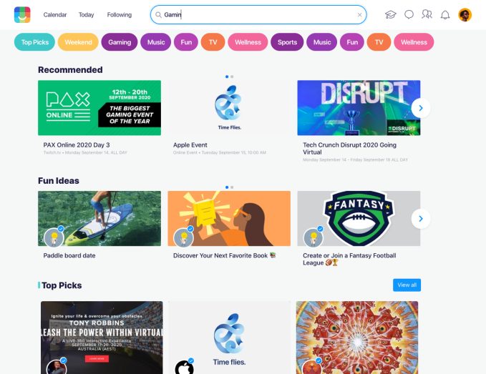Click into the search input field
Image resolution: width=486 pixels, height=374 pixels.
tap(258, 14)
